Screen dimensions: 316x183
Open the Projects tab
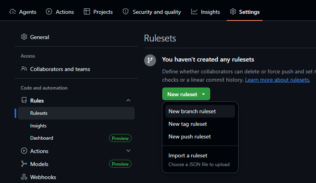[x=98, y=12]
